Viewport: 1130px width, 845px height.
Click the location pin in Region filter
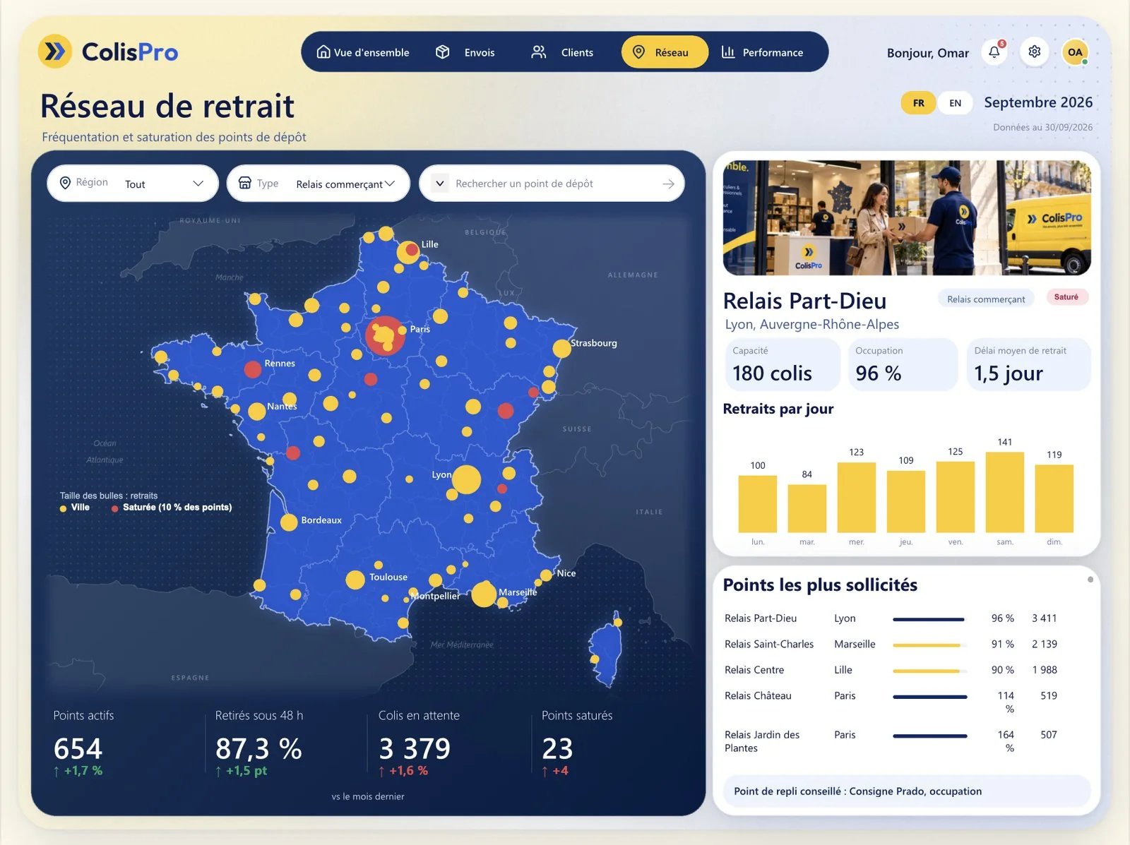pyautogui.click(x=65, y=183)
